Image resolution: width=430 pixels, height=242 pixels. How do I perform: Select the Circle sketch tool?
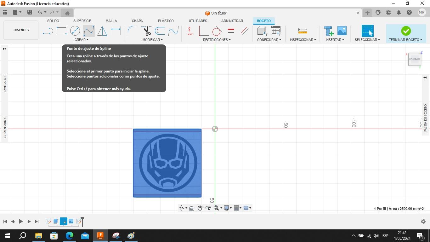(x=75, y=31)
